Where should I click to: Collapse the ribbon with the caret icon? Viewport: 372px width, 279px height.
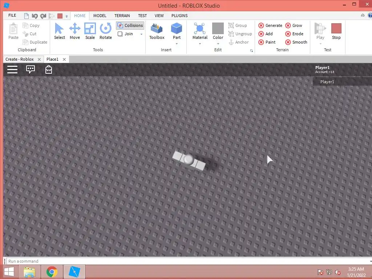[363, 15]
